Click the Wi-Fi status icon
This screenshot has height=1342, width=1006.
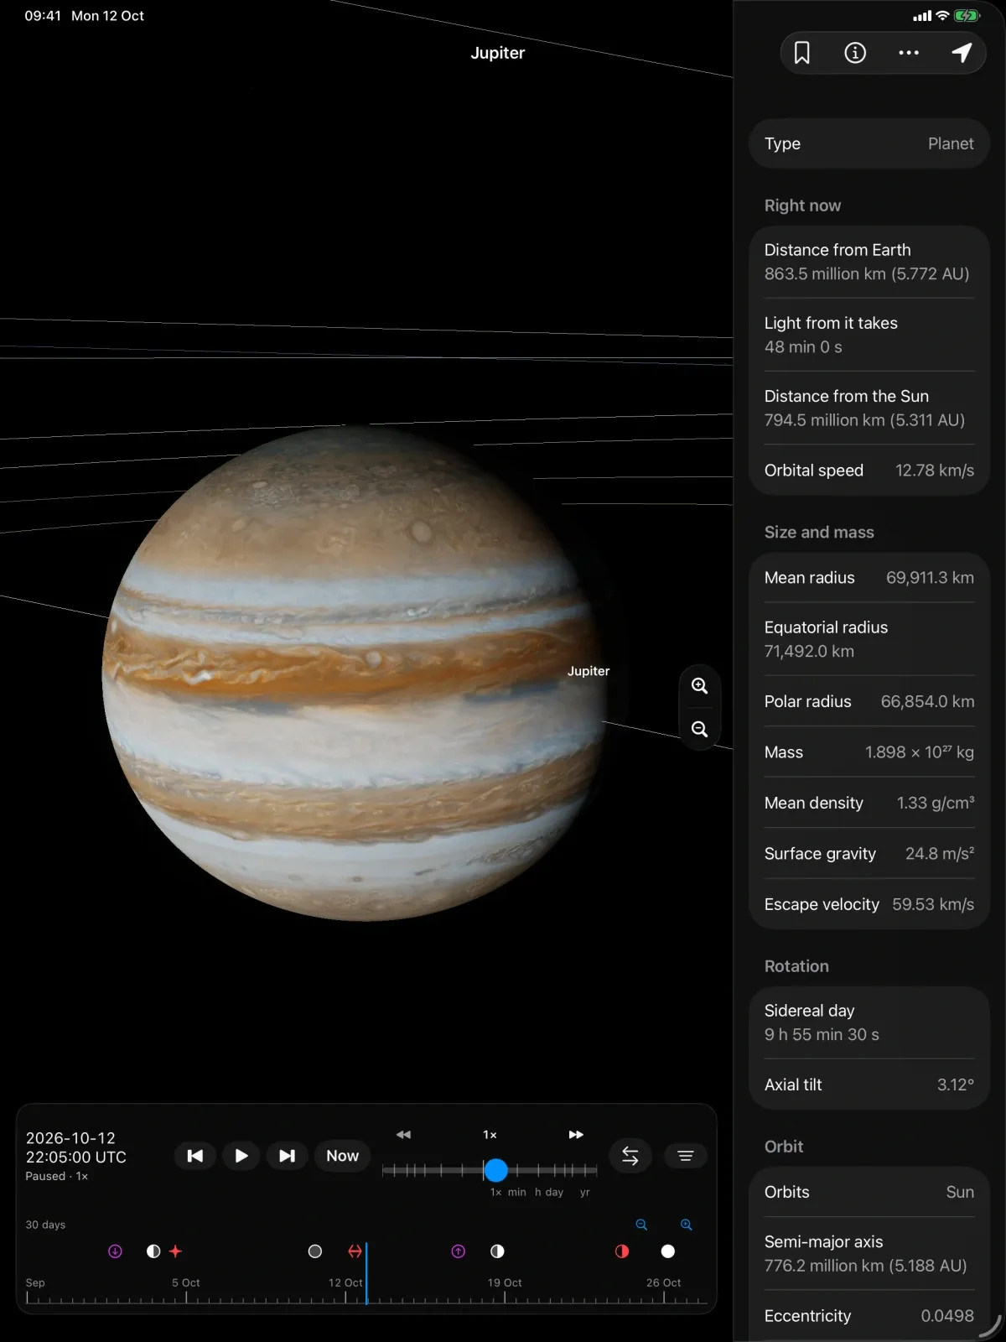coord(942,16)
